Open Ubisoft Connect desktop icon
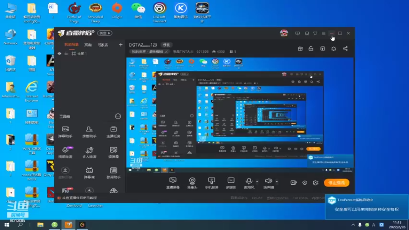Screen dimensions: 409x230 point(160,12)
